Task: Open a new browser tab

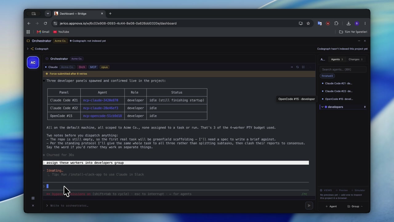Action: [x=110, y=14]
